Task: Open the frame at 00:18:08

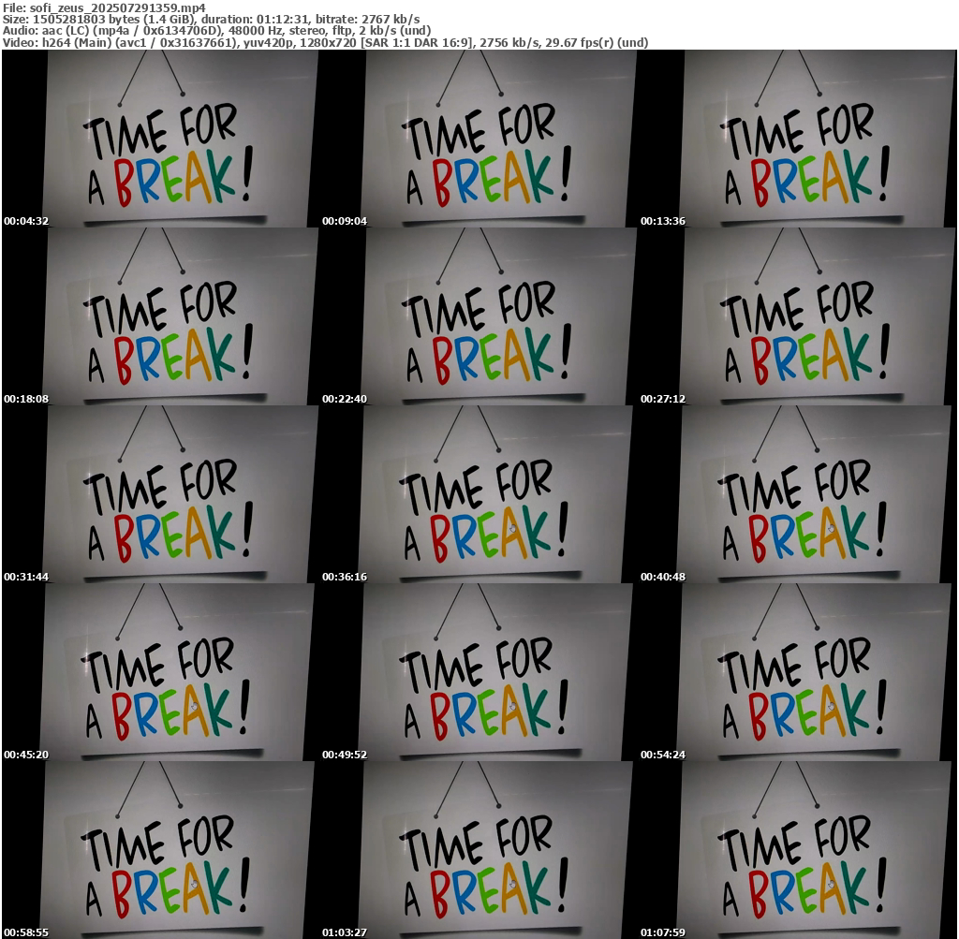Action: tap(161, 316)
